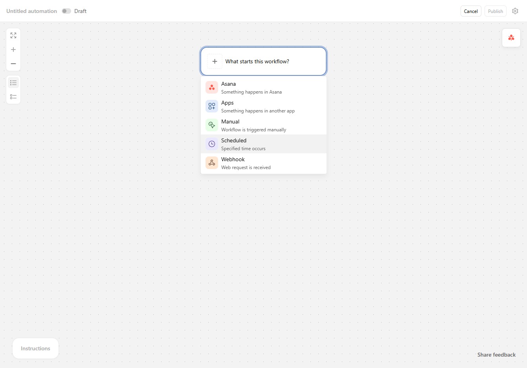Click the Scheduled clock icon

[x=212, y=144]
